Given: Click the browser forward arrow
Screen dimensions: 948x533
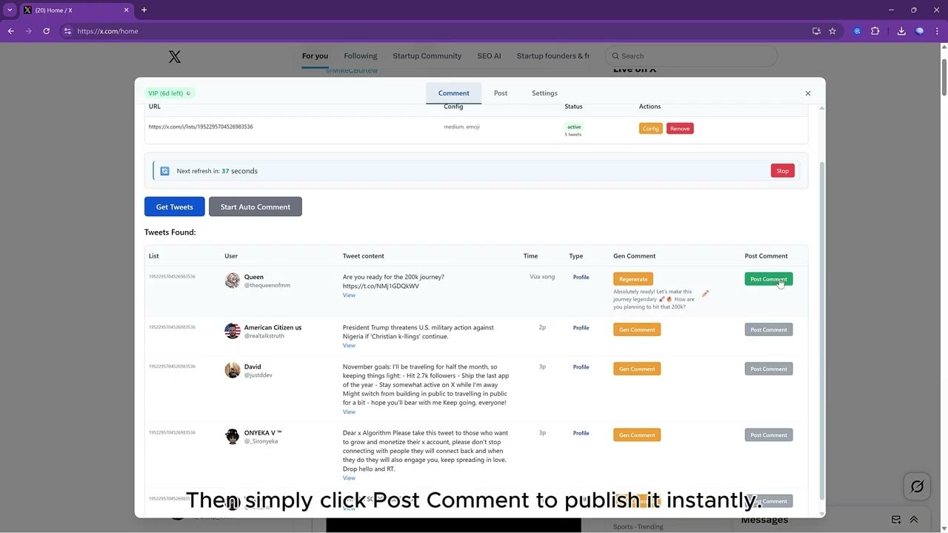Looking at the screenshot, I should pos(28,31).
